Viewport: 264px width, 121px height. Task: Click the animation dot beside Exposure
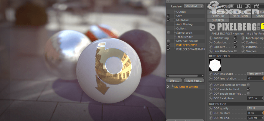211,47
